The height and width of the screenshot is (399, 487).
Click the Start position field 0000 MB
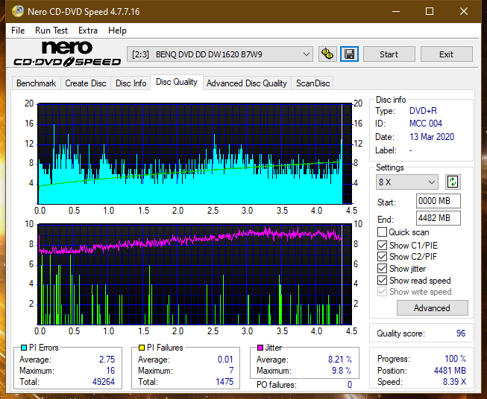click(x=439, y=201)
